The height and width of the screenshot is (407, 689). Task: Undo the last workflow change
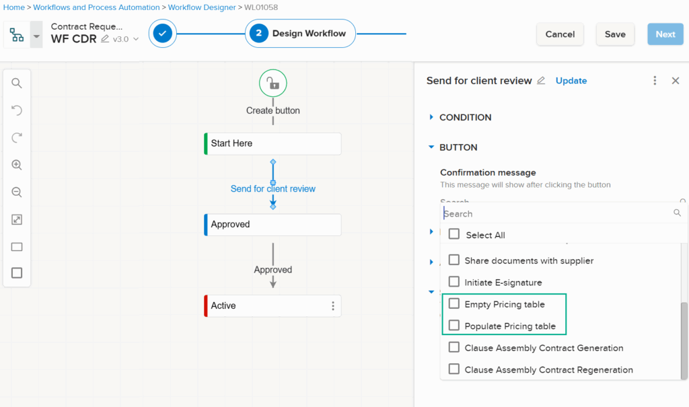point(17,110)
